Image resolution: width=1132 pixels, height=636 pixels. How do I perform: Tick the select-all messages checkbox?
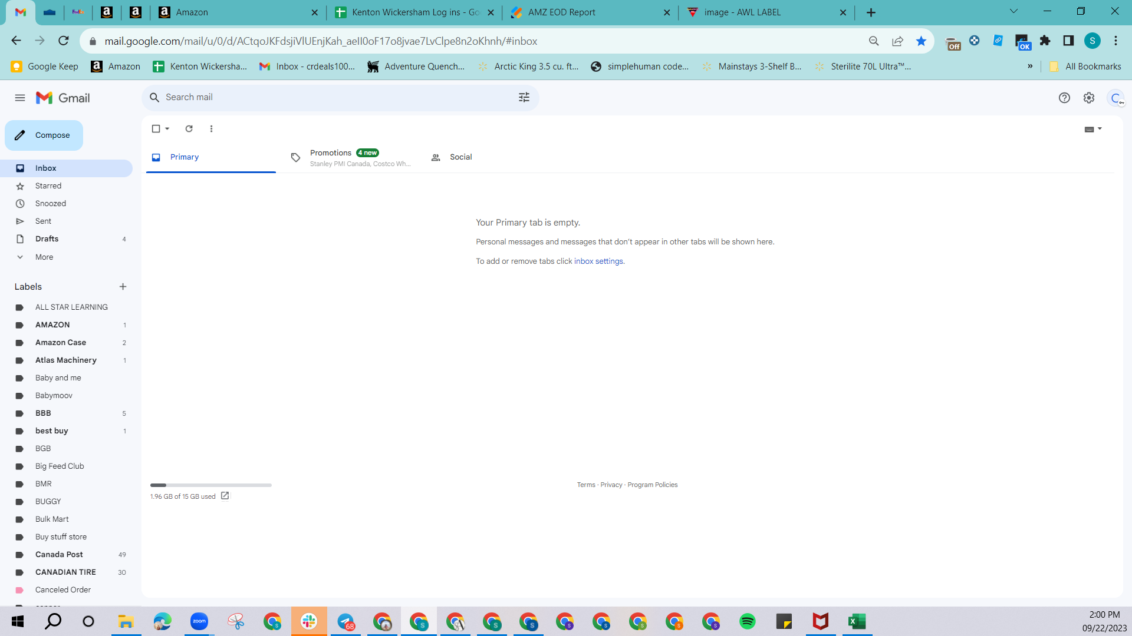click(156, 128)
